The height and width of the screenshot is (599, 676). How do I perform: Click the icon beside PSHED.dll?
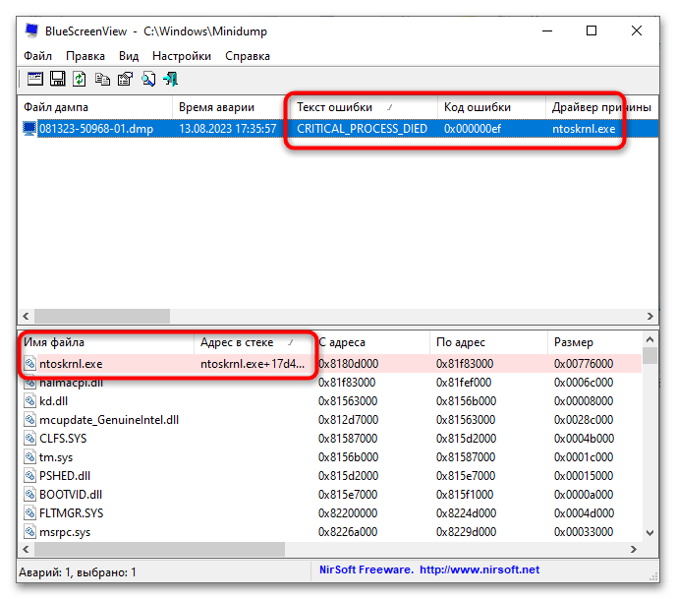click(x=29, y=476)
